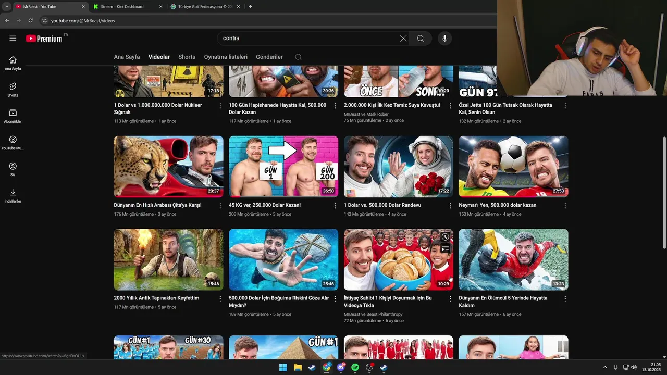Click Add to queue icon on bread thumbnail
This screenshot has height=375, width=667.
(445, 249)
